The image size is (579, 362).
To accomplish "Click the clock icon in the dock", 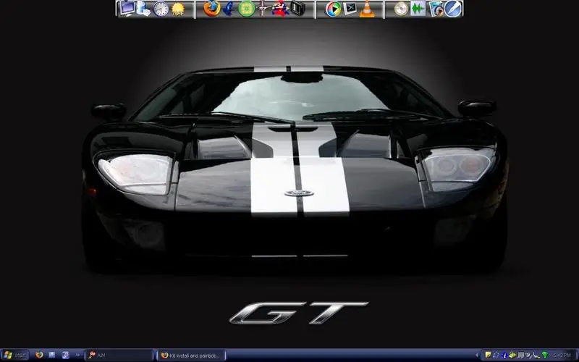I will [161, 9].
